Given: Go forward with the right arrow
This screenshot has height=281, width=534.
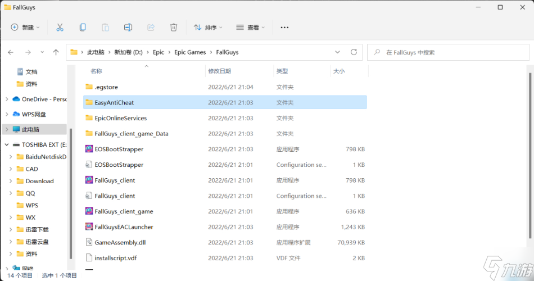Looking at the screenshot, I should [x=28, y=52].
